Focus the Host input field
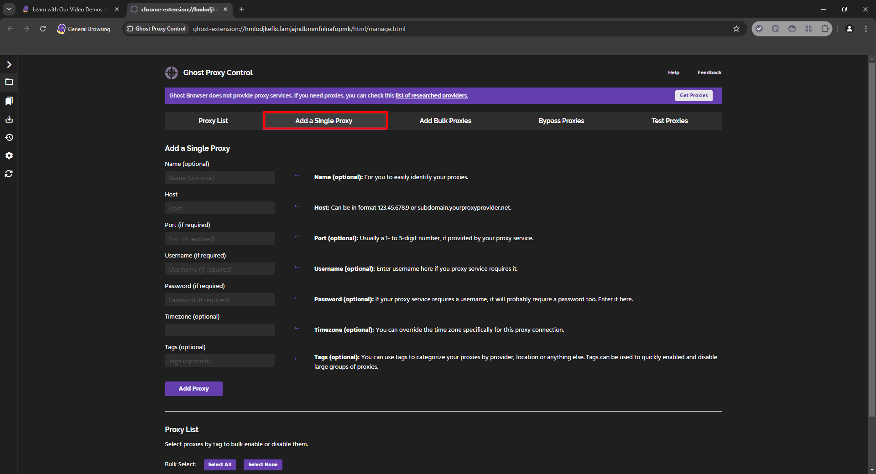Viewport: 876px width, 474px height. pyautogui.click(x=219, y=208)
